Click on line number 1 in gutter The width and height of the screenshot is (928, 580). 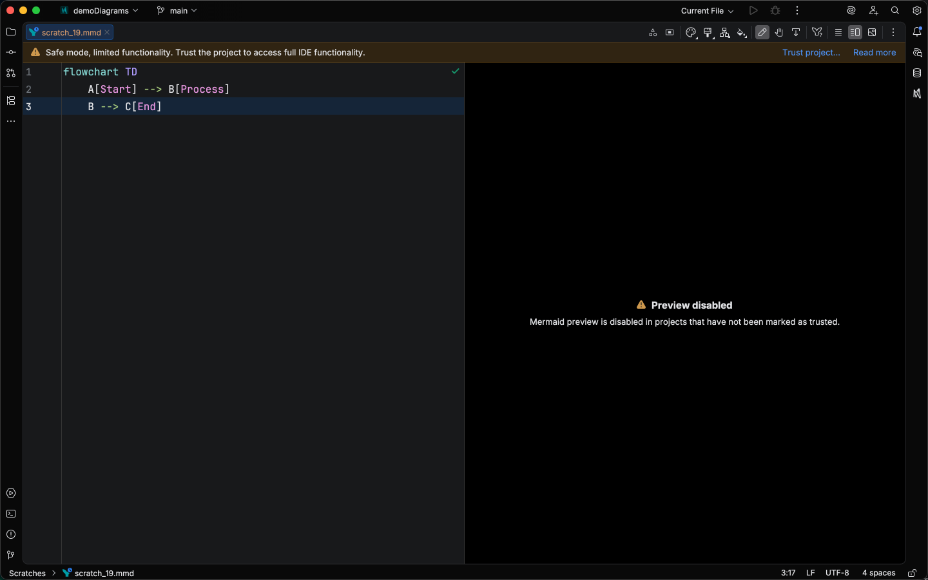click(28, 72)
